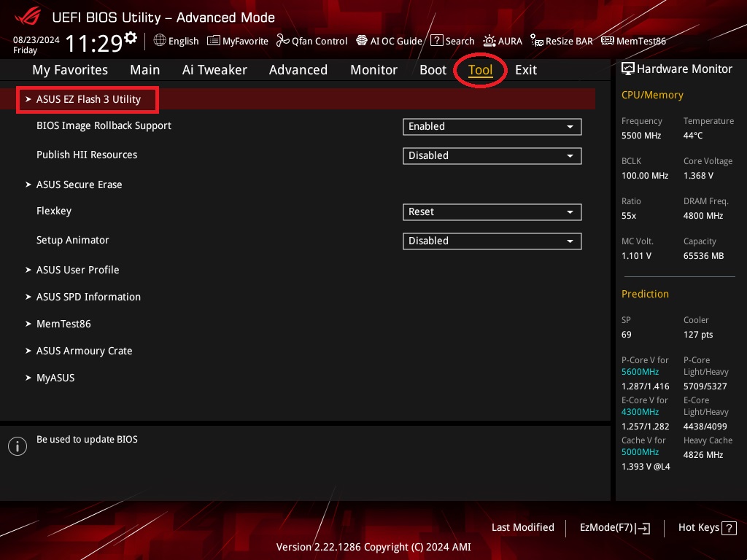Expand the ASUS EZ Flash 3 Utility arrow
The width and height of the screenshot is (747, 560).
point(28,99)
